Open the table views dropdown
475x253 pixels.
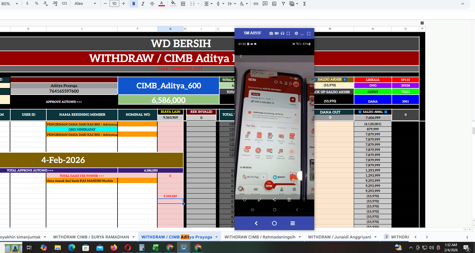pyautogui.click(x=294, y=4)
